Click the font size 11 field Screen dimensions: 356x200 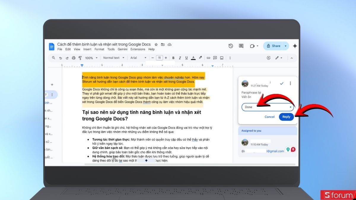click(160, 58)
